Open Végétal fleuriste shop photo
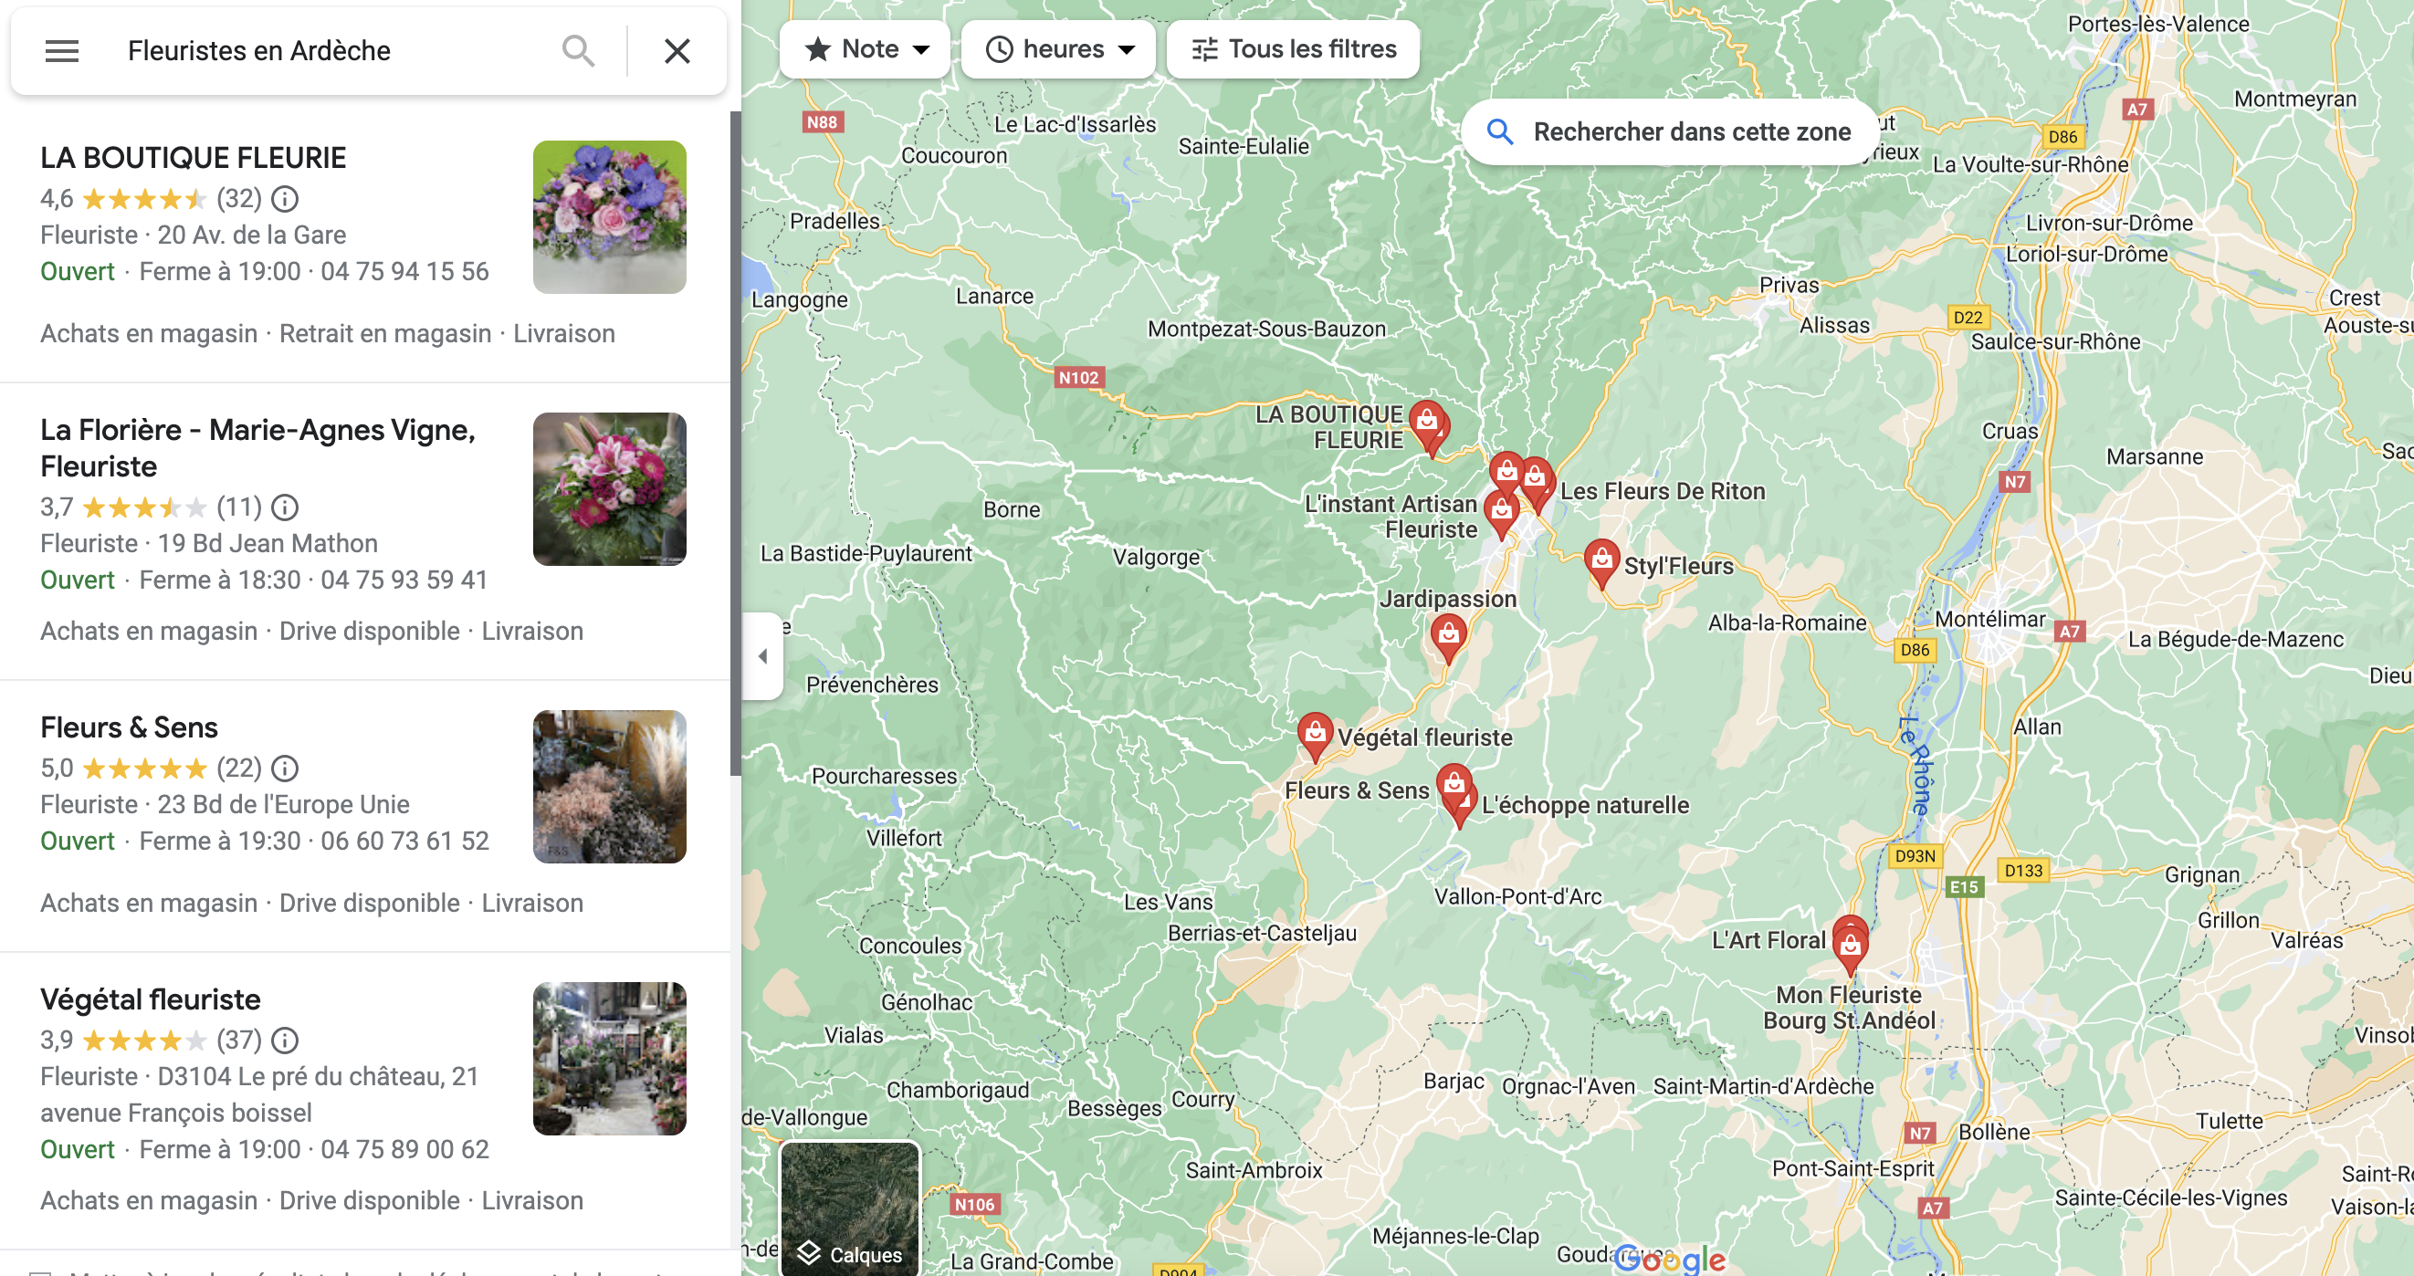 click(609, 1059)
